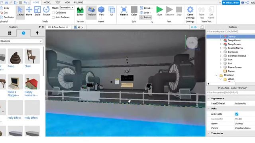Open the Toolbox creations lightbulb tab
The width and height of the screenshot is (255, 143).
tap(37, 33)
